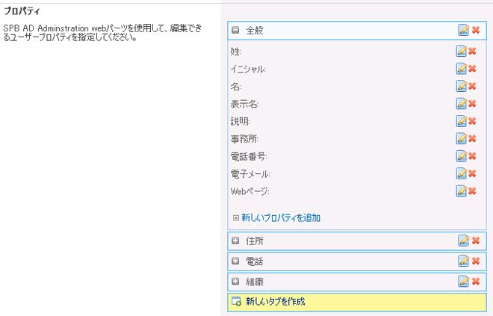
Task: Edit the 組織 tab
Action: (463, 281)
